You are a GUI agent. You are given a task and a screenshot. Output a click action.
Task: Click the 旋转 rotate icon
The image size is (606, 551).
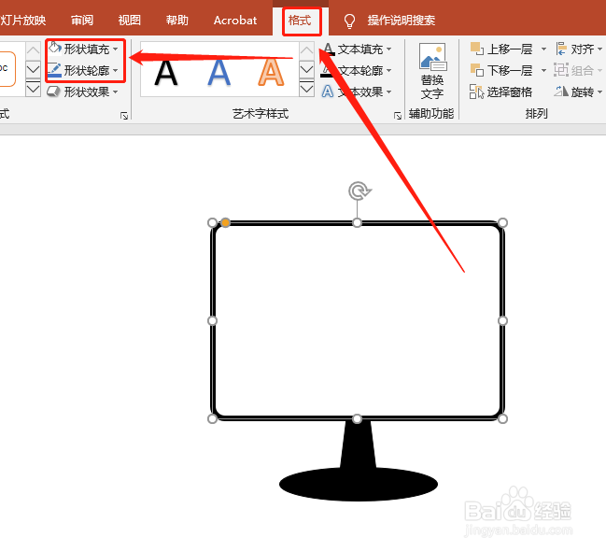(x=561, y=92)
